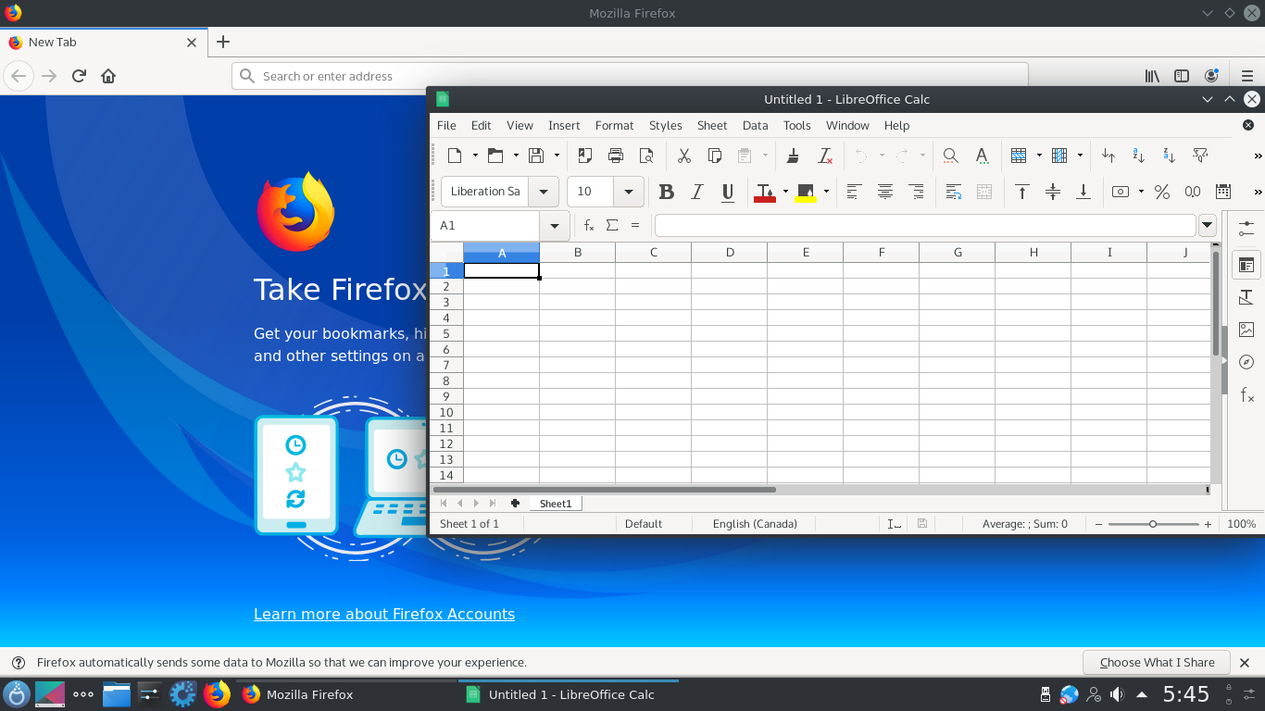Export the spreadsheet directly as PDF
Viewport: 1265px width, 711px height.
click(x=585, y=156)
